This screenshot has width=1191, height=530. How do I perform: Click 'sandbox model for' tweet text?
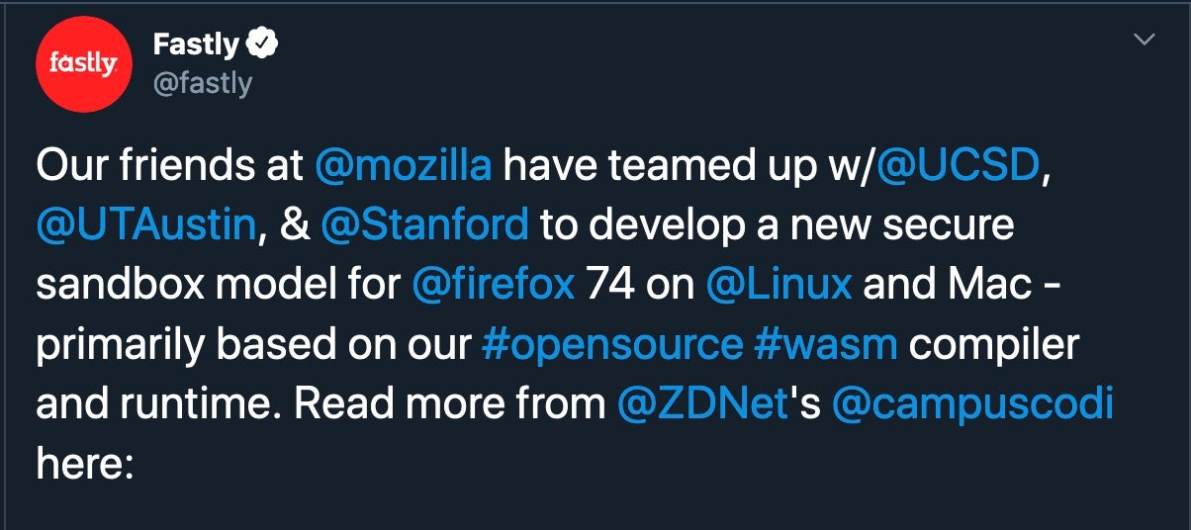point(218,285)
